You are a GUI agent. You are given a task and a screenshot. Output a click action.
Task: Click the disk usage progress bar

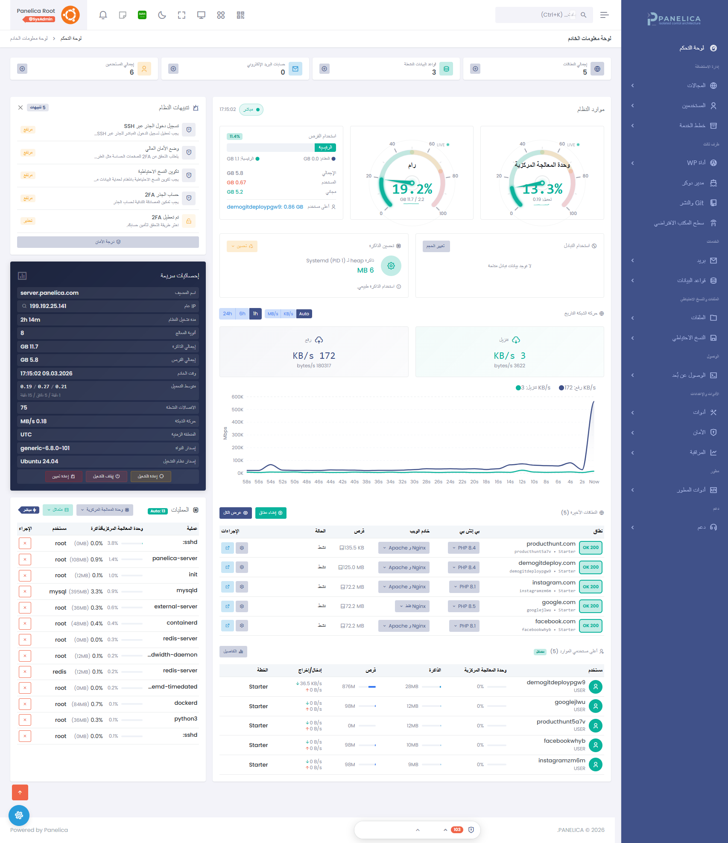click(x=280, y=148)
